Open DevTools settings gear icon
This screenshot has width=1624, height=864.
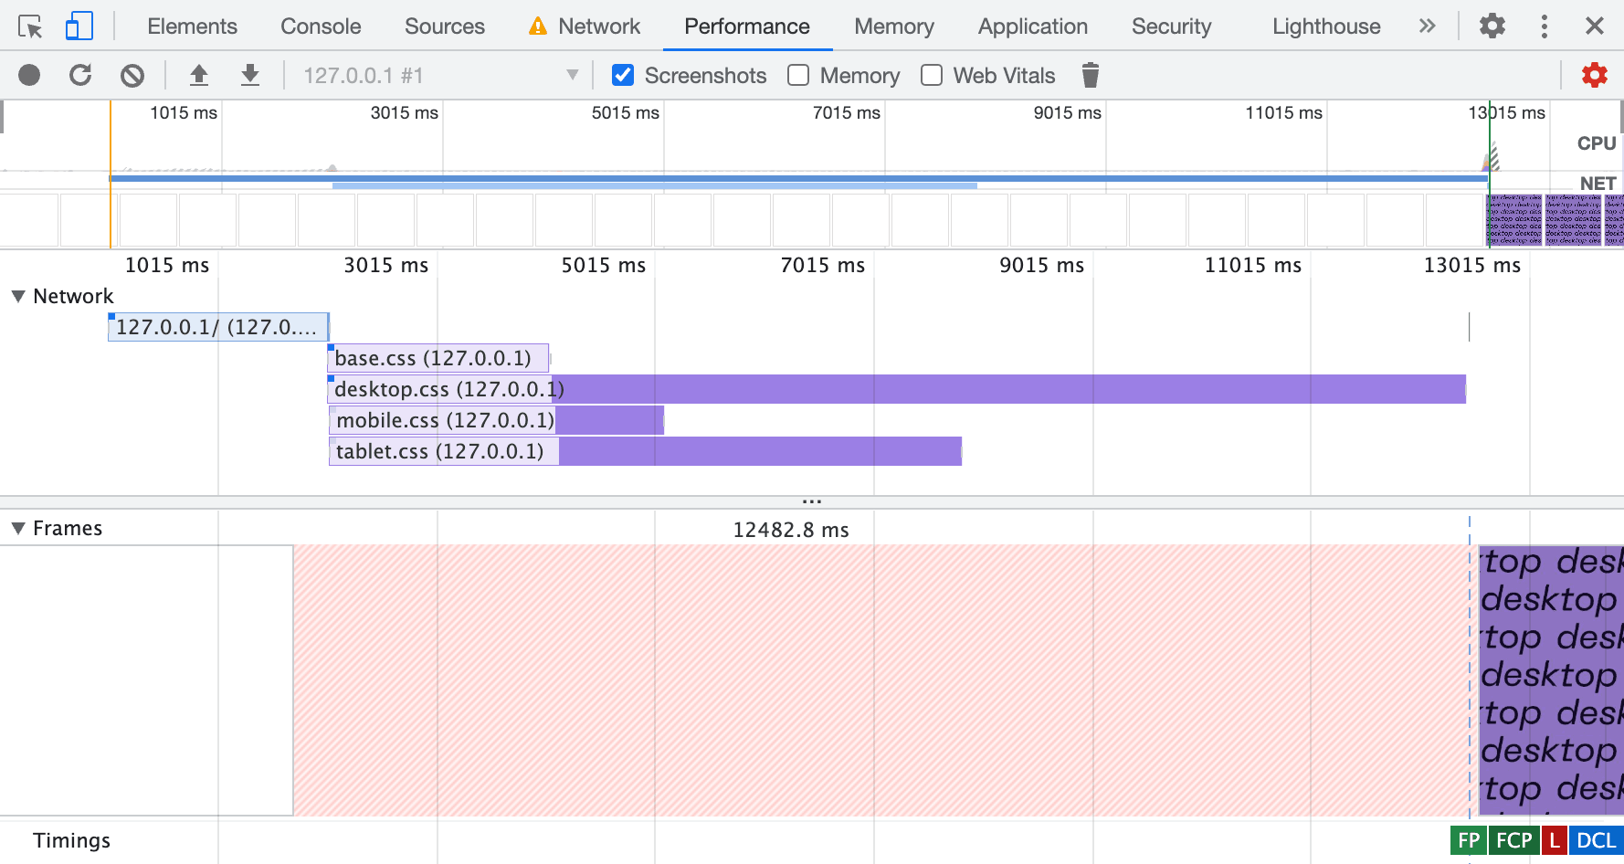(1492, 26)
